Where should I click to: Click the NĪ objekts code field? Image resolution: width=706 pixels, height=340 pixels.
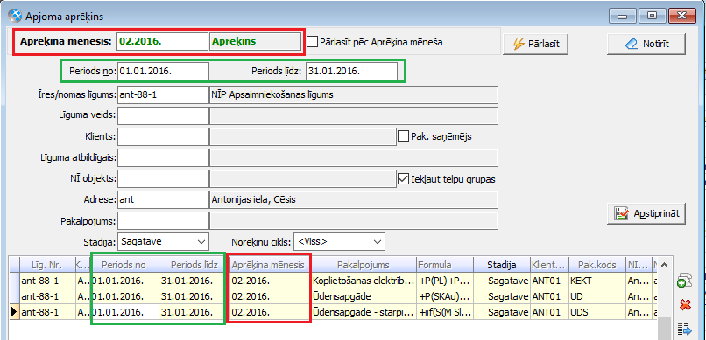point(163,179)
